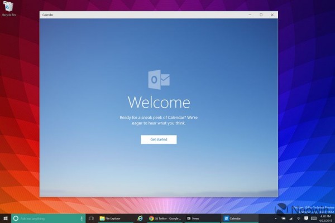
Task: Open the Windows Start menu
Action: (x=6, y=219)
